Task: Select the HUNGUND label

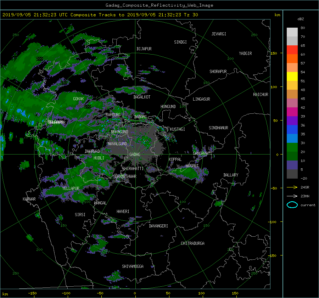Action: pyautogui.click(x=168, y=107)
